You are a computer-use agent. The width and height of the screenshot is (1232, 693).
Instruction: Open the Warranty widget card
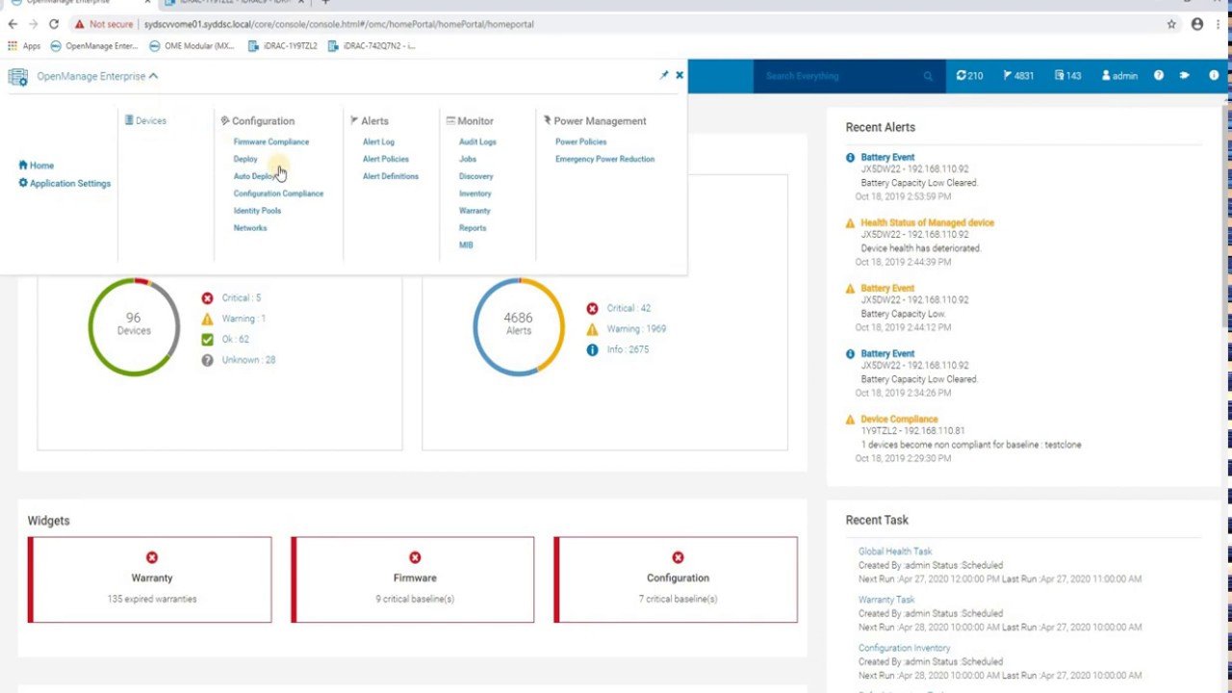pyautogui.click(x=150, y=579)
